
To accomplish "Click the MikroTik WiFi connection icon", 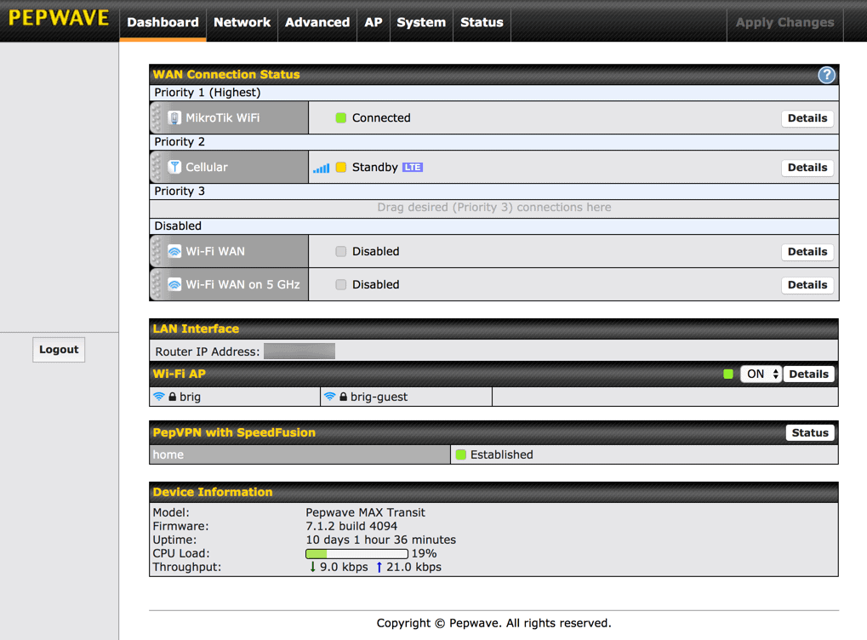I will [x=174, y=117].
